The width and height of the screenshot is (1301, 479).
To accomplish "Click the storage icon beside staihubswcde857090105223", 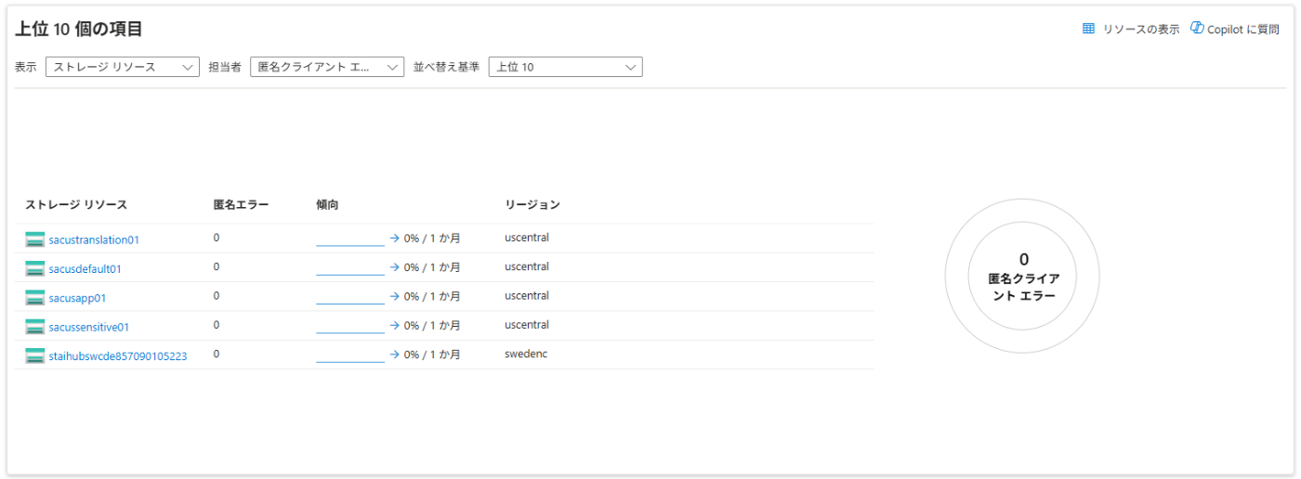I will pyautogui.click(x=35, y=356).
